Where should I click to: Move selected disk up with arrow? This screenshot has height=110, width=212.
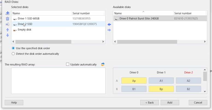click(x=8, y=30)
